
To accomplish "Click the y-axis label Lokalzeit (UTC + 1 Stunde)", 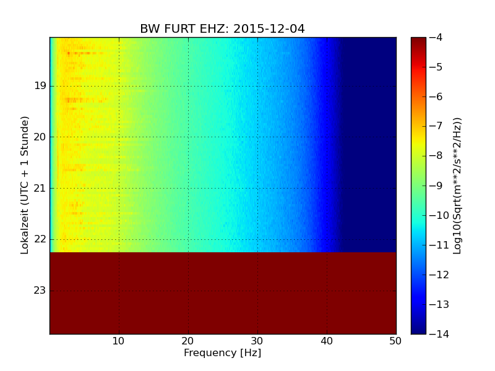I will (25, 185).
